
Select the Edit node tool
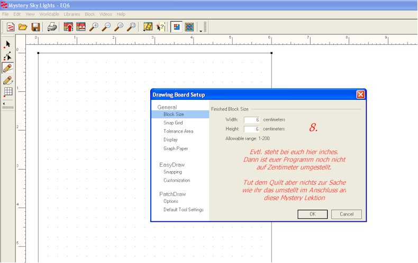[8, 56]
